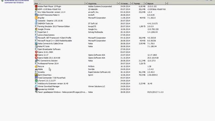Click the Winner Download Manager icon
The width and height of the screenshot is (215, 121).
(36, 86)
